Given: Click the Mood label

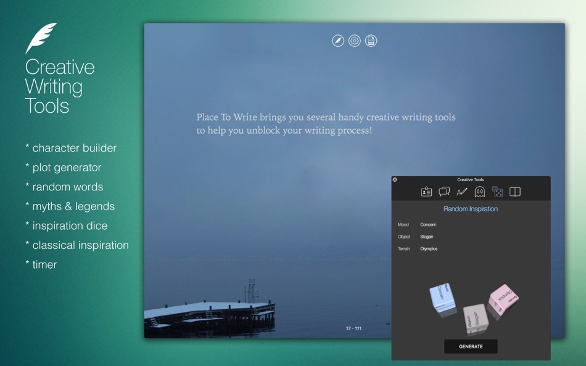Looking at the screenshot, I should [x=403, y=225].
